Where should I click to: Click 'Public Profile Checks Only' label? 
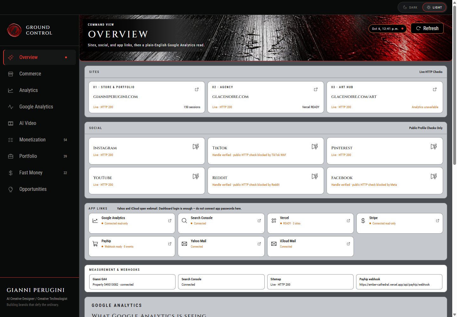tap(426, 128)
